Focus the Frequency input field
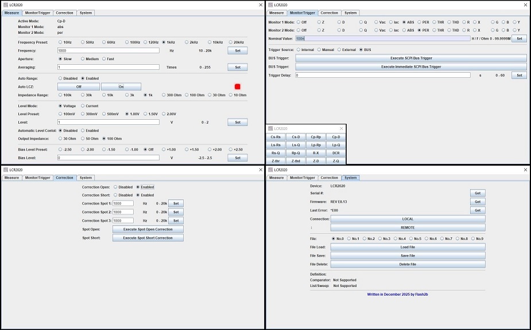 (108, 51)
